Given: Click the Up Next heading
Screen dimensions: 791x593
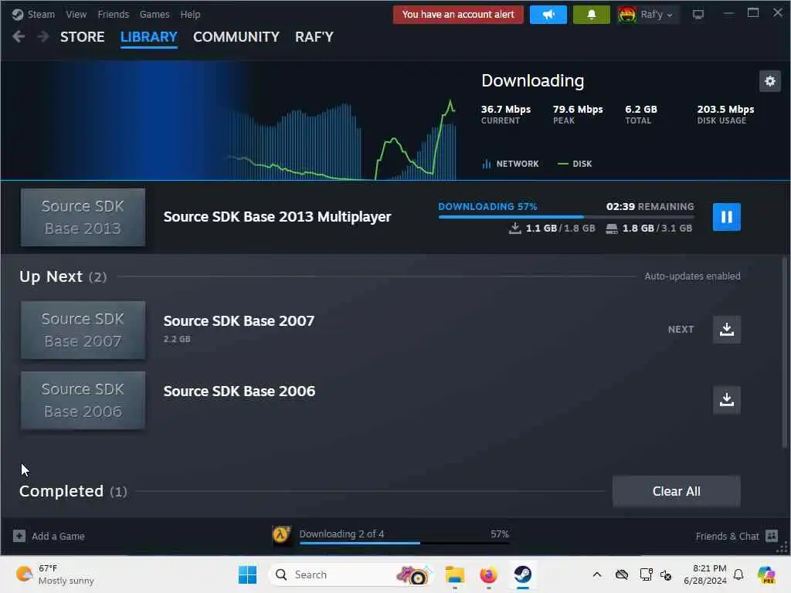Looking at the screenshot, I should (51, 276).
